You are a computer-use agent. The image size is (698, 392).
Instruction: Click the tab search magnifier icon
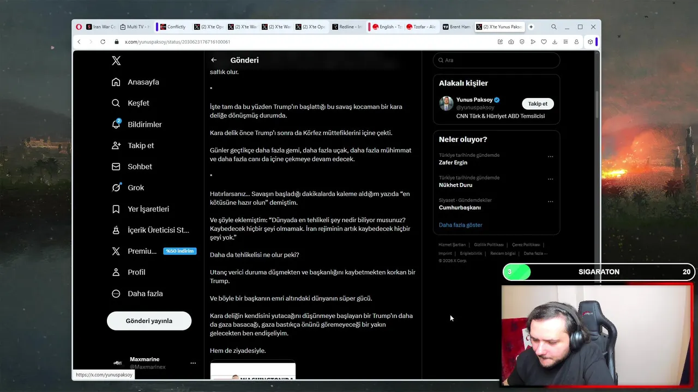(553, 27)
